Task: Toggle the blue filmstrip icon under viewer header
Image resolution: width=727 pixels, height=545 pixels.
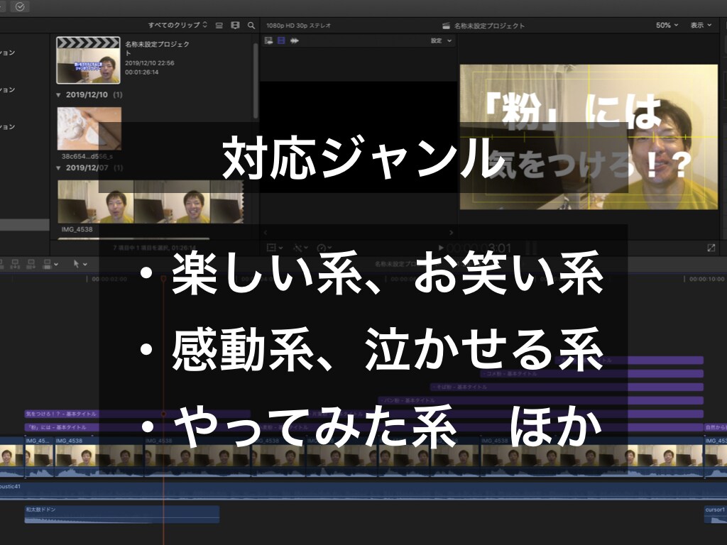Action: (281, 40)
